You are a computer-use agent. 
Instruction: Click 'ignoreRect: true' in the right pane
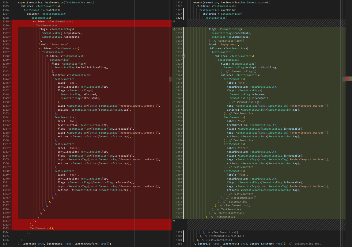234,244
